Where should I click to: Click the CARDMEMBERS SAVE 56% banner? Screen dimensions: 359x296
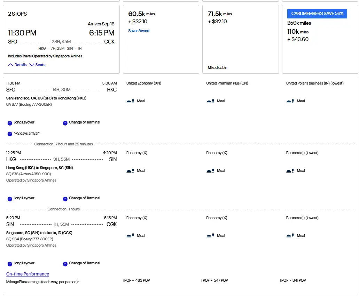317,14
